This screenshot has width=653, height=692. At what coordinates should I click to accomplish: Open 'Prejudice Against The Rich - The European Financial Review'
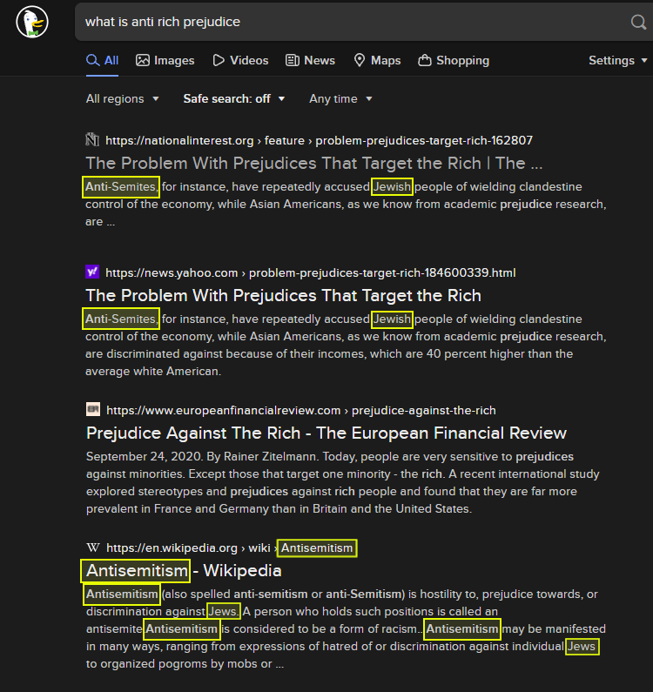(x=326, y=433)
